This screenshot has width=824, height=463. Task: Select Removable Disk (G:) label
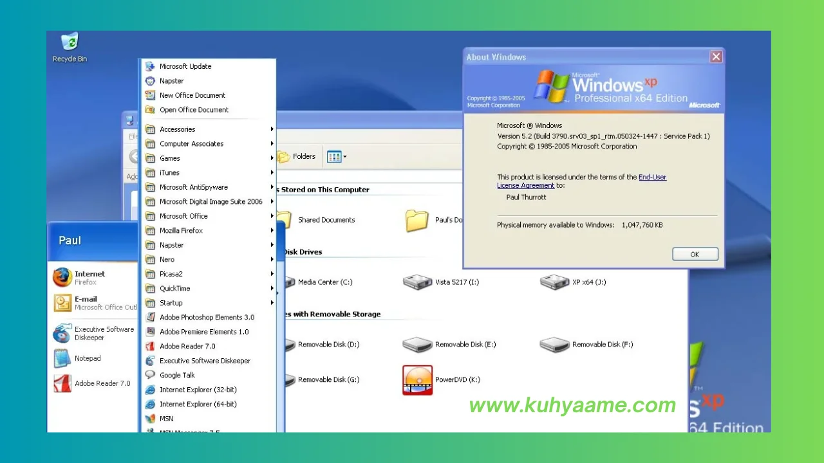click(328, 380)
